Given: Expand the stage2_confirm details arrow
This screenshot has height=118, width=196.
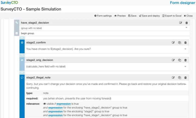Looking at the screenshot, I should pos(185,49).
